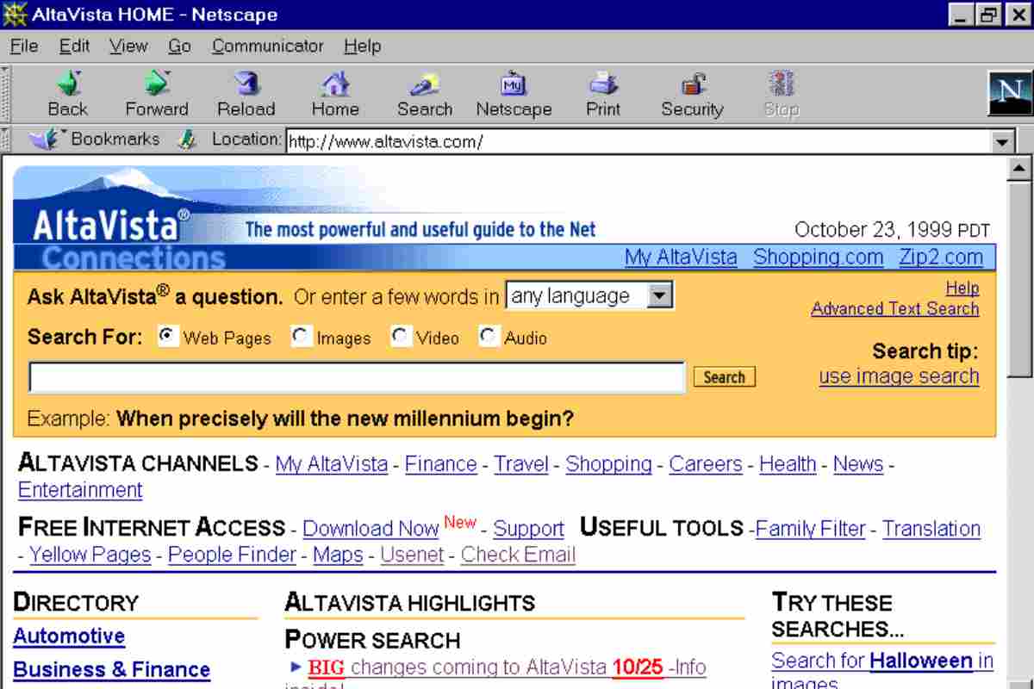This screenshot has width=1034, height=689.
Task: Click the Location URL field
Action: [x=638, y=141]
